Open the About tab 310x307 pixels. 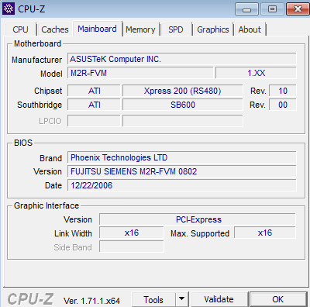click(x=250, y=29)
